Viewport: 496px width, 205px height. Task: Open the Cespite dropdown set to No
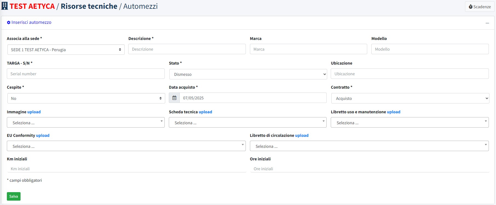pyautogui.click(x=86, y=98)
